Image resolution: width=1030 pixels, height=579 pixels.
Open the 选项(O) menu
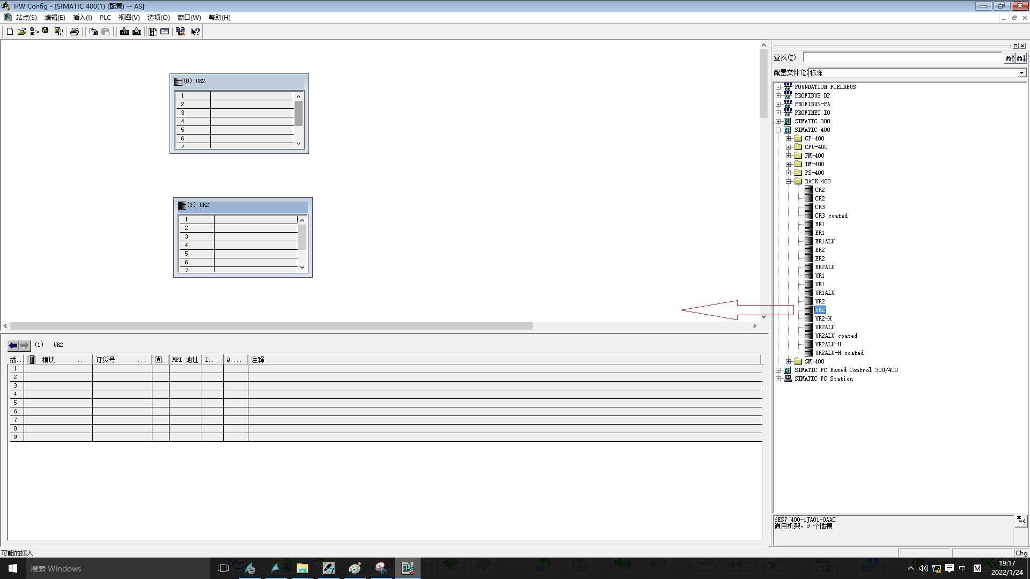(x=158, y=18)
